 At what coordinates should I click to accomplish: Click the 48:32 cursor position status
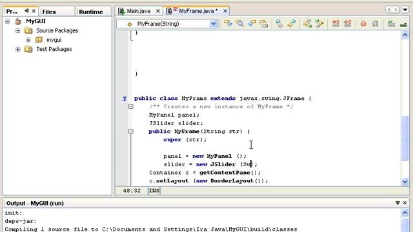(132, 191)
